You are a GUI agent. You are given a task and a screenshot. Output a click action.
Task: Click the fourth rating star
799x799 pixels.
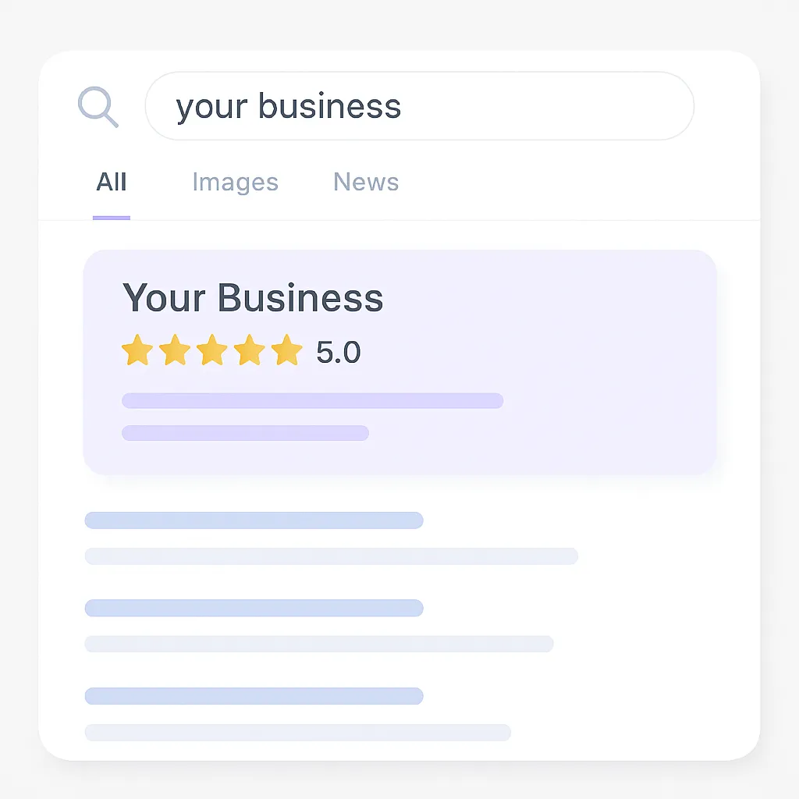249,351
